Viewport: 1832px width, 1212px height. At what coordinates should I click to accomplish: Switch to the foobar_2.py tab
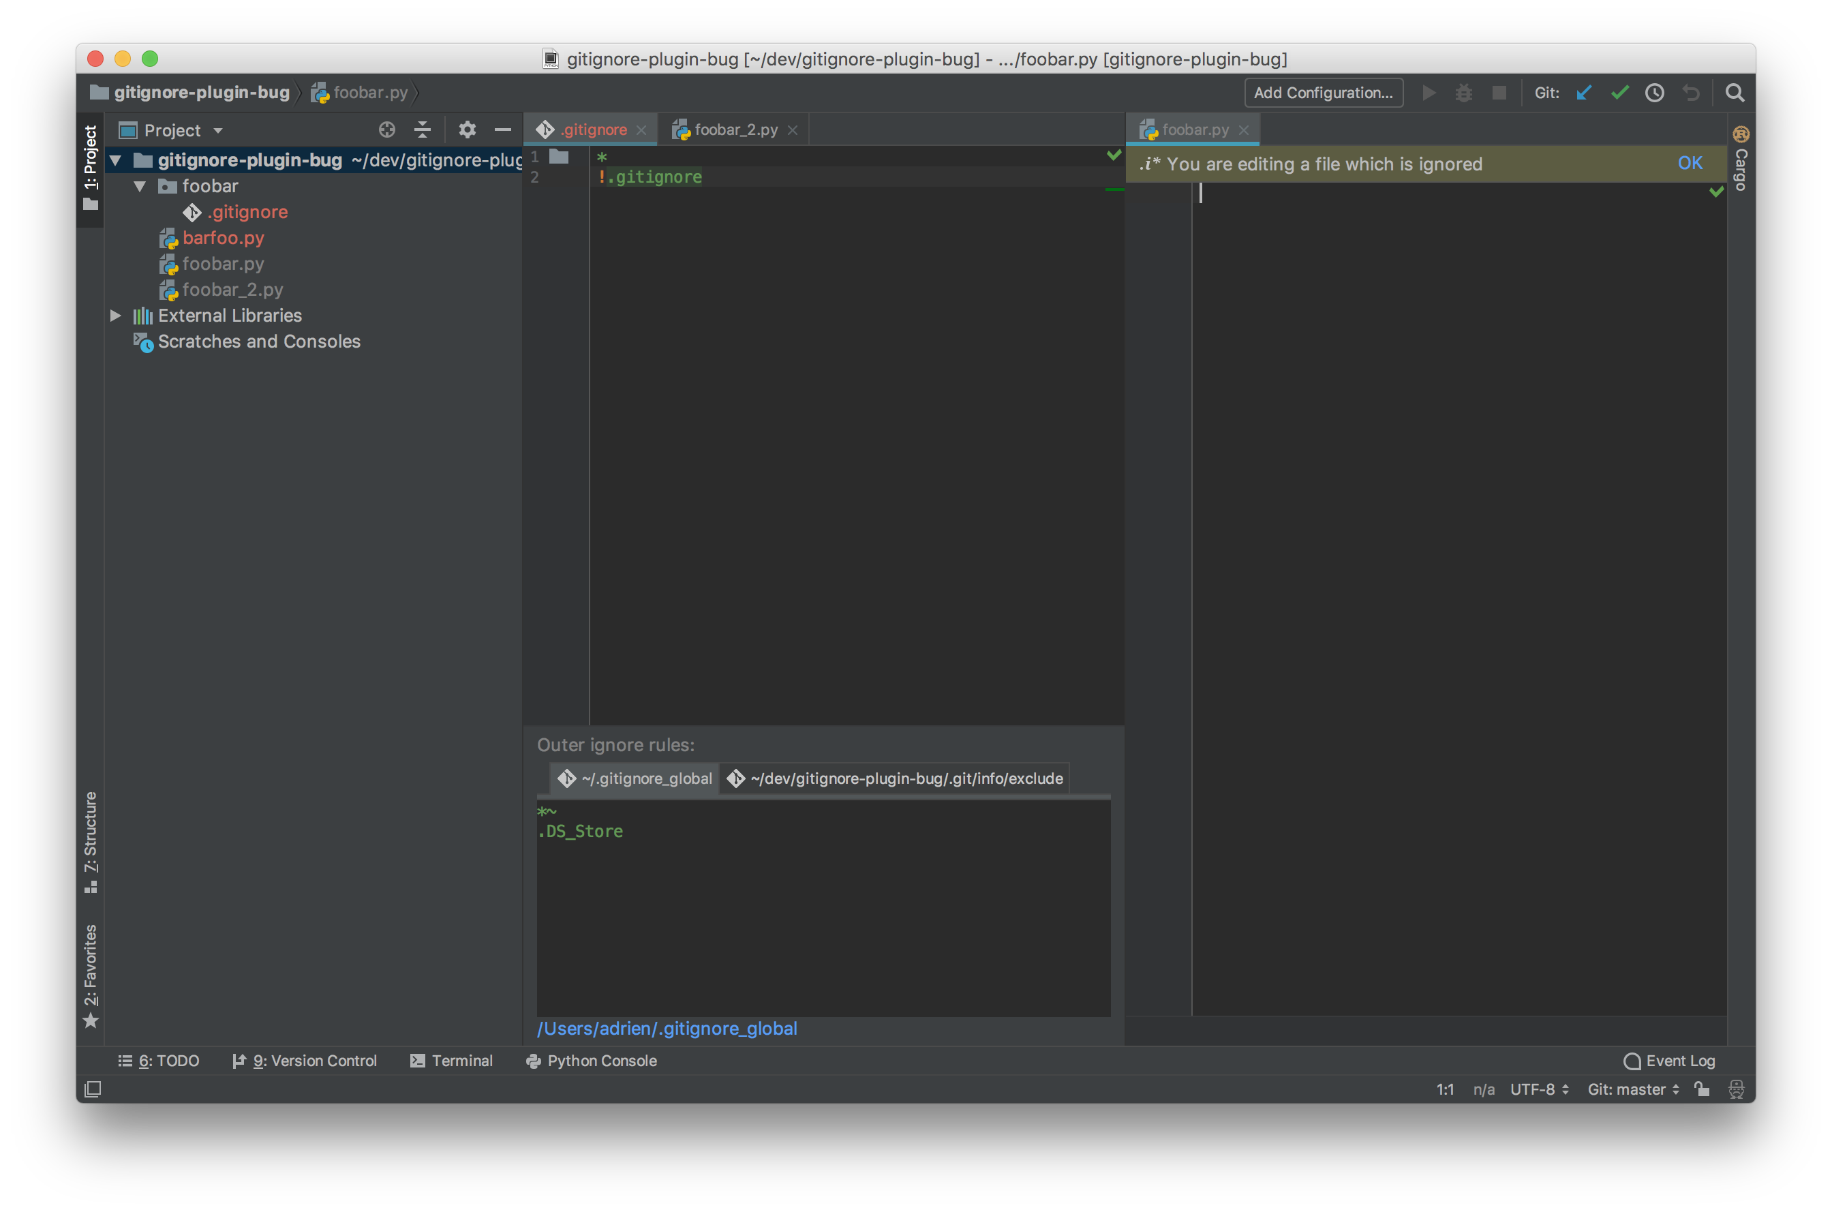pyautogui.click(x=733, y=129)
